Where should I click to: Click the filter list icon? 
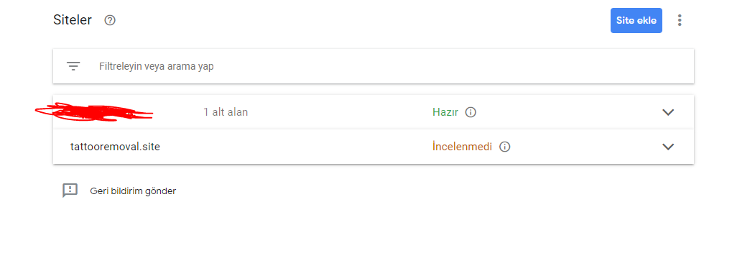coord(73,66)
